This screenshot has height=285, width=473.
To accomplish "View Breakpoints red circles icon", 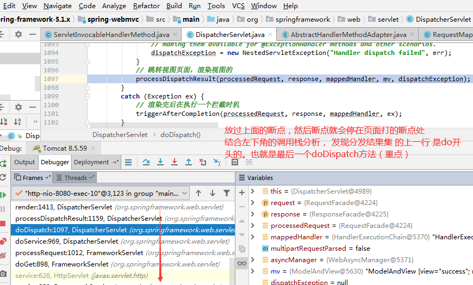I will tap(3, 241).
